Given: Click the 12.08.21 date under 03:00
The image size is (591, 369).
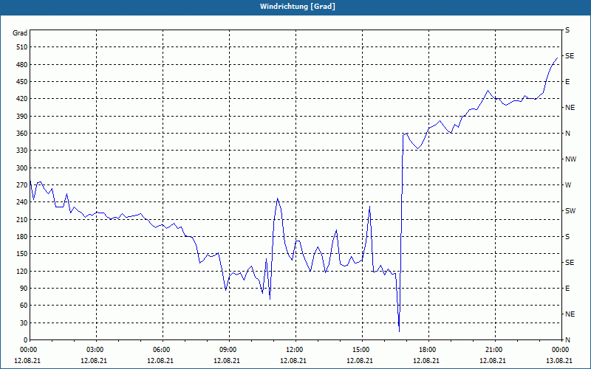Looking at the screenshot, I should [94, 360].
